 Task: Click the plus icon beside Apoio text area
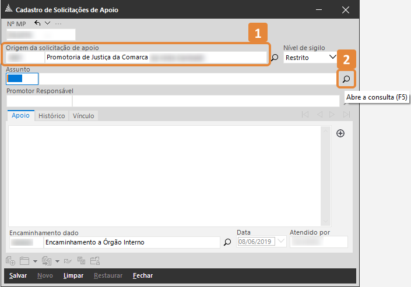(x=341, y=133)
